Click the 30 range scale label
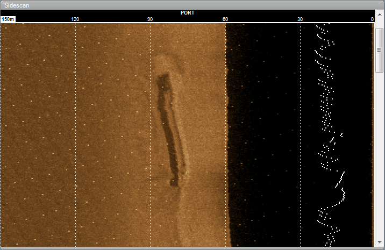385x250 pixels. pos(300,19)
